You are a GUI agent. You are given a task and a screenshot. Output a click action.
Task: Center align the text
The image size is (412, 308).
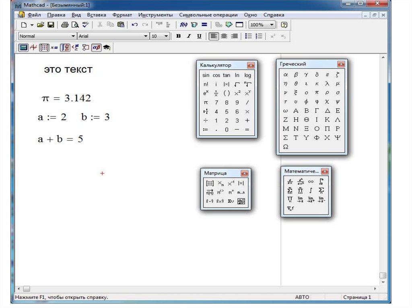pos(224,36)
